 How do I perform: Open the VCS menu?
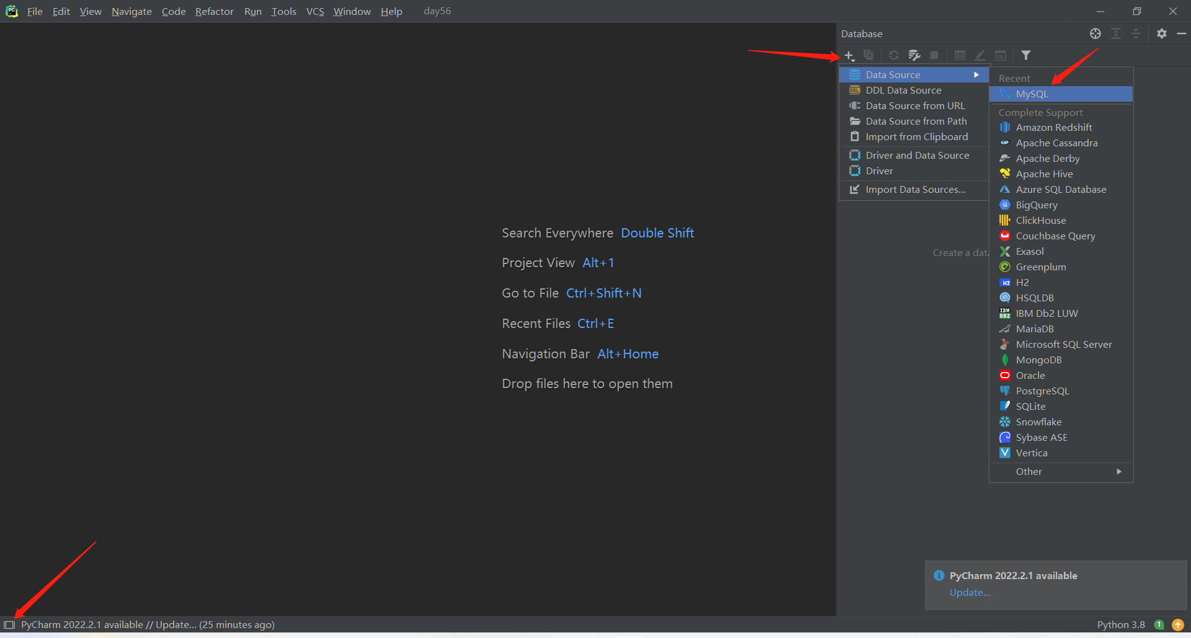315,11
